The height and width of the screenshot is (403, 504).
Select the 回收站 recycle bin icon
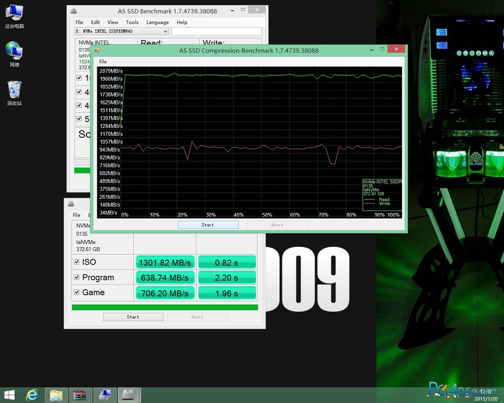click(15, 93)
